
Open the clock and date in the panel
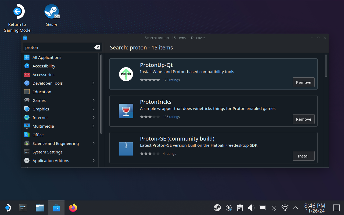pos(315,208)
